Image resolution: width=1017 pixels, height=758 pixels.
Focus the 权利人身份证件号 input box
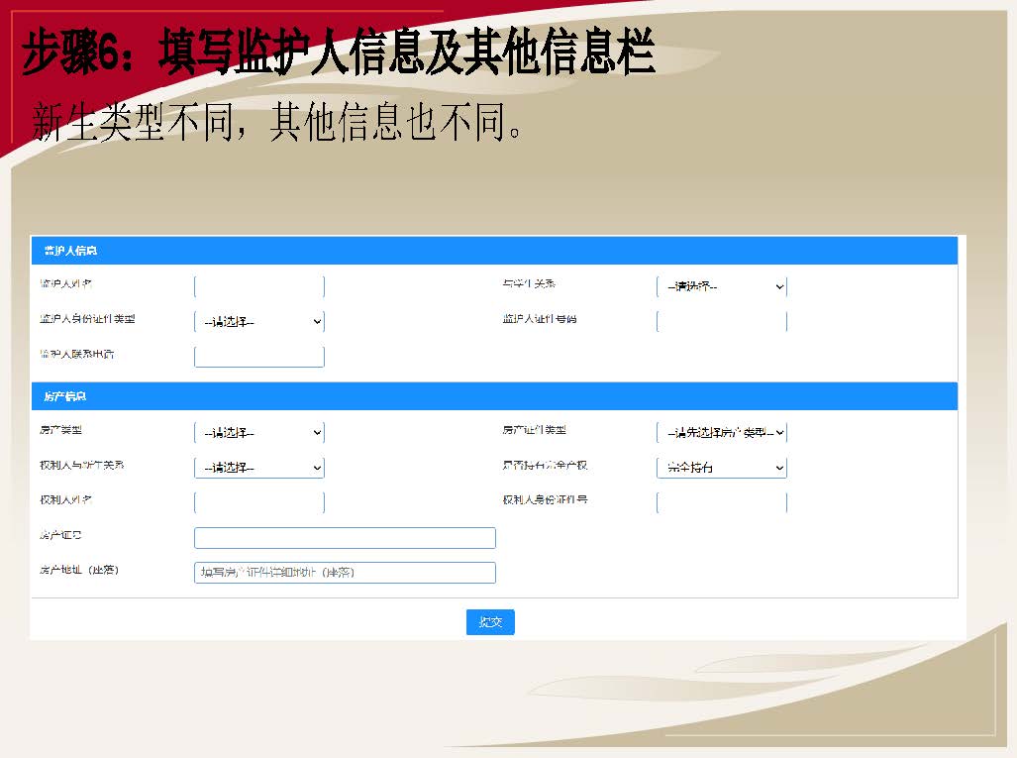(721, 502)
